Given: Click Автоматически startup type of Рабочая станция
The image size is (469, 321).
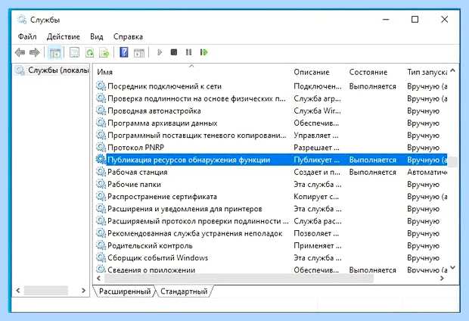Looking at the screenshot, I should [427, 172].
